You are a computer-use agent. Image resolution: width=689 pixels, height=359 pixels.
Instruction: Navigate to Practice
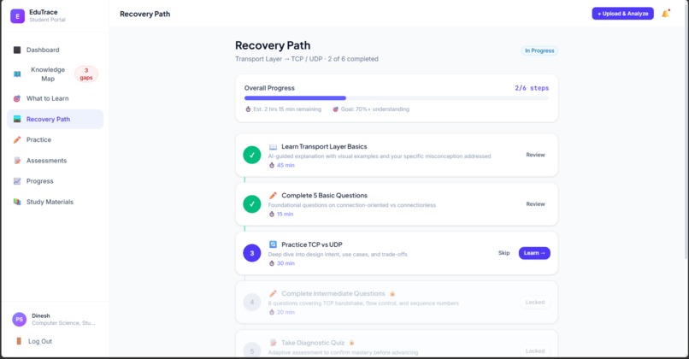(55, 139)
